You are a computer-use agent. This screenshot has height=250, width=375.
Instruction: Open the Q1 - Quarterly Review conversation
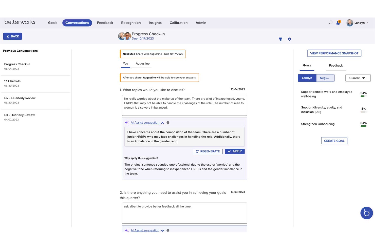pos(35,118)
